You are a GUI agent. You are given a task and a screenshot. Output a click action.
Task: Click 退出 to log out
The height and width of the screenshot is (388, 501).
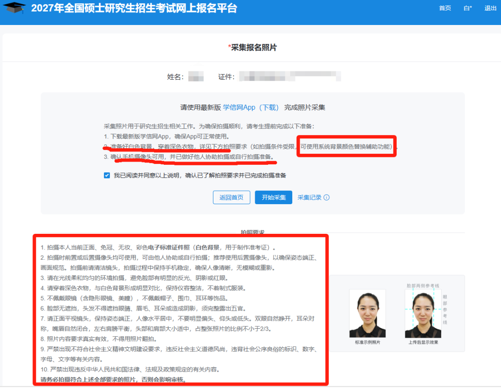(490, 8)
